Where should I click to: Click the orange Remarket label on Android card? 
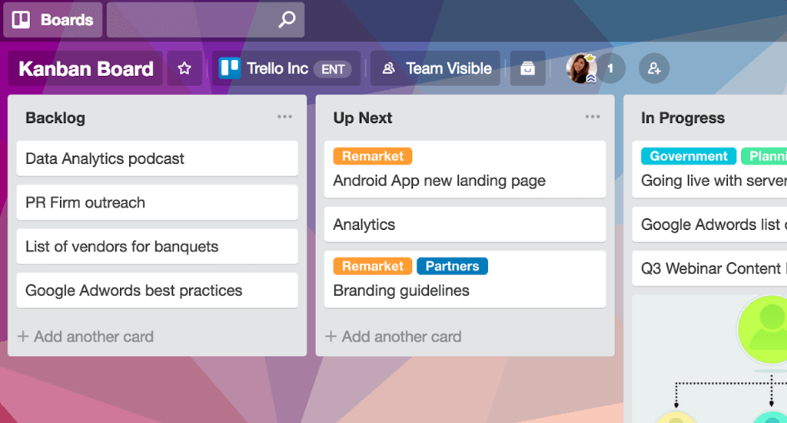tap(372, 156)
